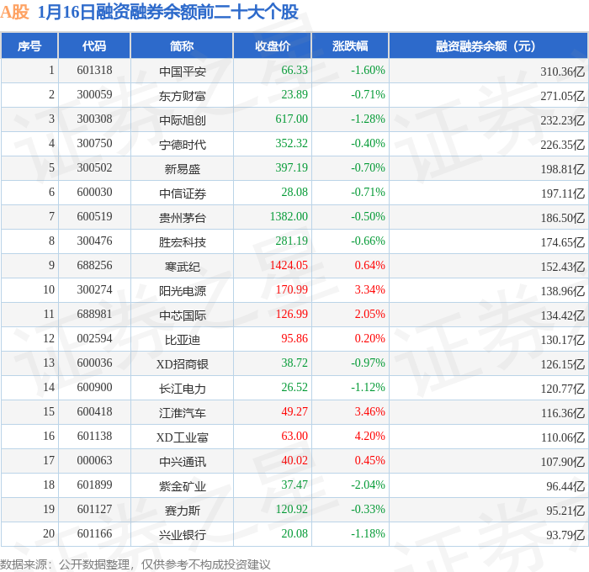Screen dimensions: 589x572
Task: Select stock code 601318
Action: click(94, 70)
